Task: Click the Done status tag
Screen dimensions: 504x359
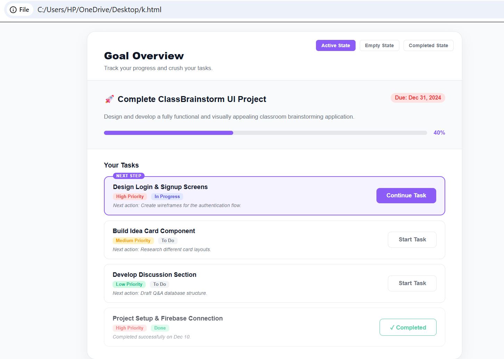Action: (x=160, y=328)
